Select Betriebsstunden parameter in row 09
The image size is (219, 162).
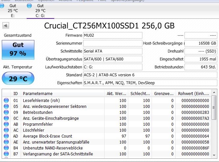pos(38,113)
